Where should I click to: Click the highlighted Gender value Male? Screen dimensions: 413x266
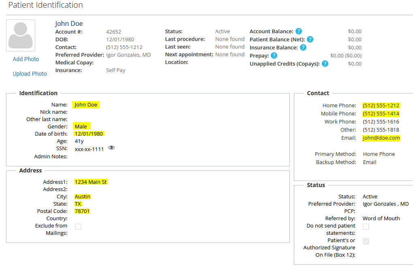(81, 126)
